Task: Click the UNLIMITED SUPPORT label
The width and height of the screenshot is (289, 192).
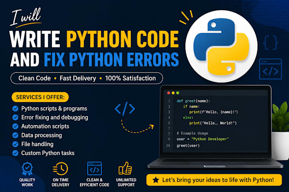Action: [x=126, y=182]
